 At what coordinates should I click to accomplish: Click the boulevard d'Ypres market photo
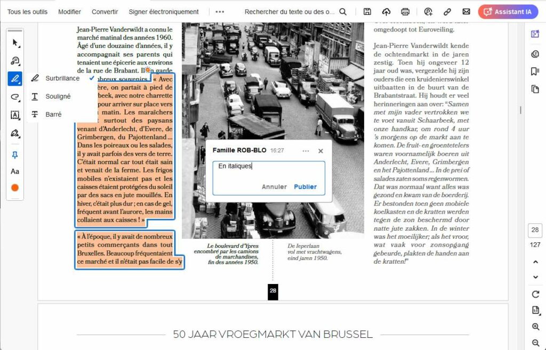273,131
